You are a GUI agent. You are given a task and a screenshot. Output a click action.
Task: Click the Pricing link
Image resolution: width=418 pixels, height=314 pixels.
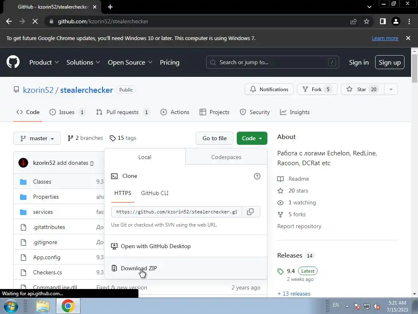coord(169,62)
